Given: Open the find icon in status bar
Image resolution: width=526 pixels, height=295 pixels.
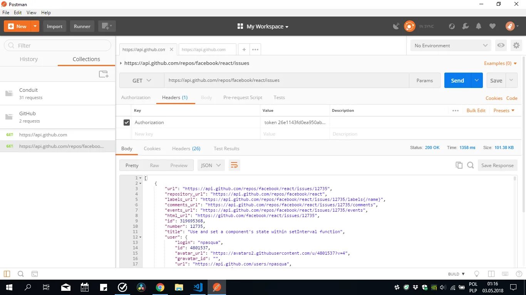Looking at the screenshot, I should coord(21,274).
